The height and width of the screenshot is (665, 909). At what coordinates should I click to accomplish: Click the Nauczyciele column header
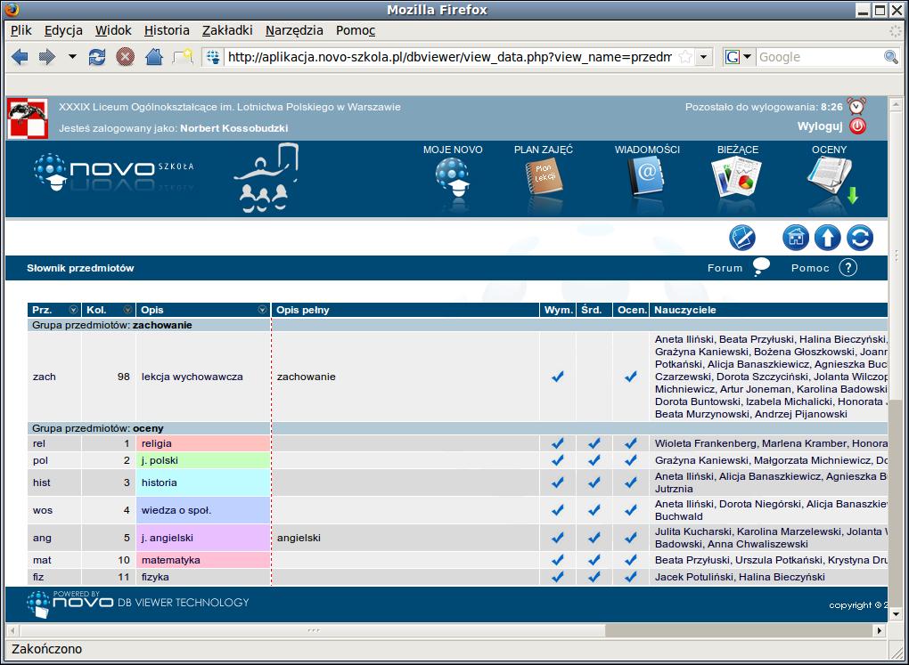(x=768, y=310)
